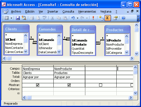Click the NomProducte Campo cell
This screenshot has height=107, width=141.
[69, 69]
